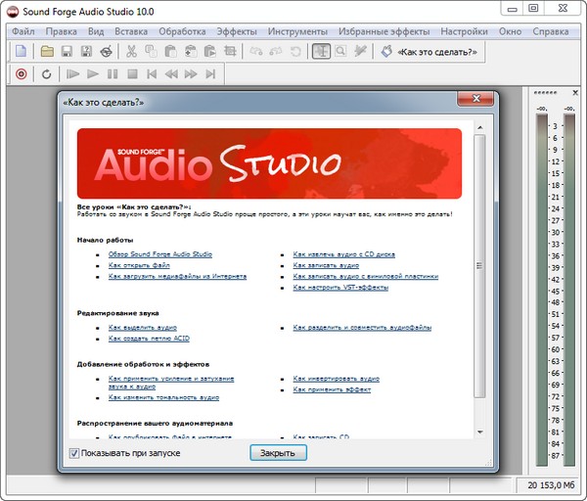Click the New file icon
The height and width of the screenshot is (501, 587).
(21, 51)
